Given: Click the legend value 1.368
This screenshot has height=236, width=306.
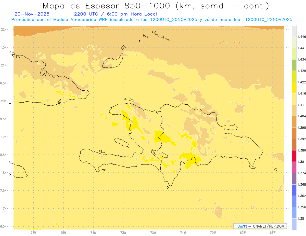Looking at the screenshot, I should point(302,184).
